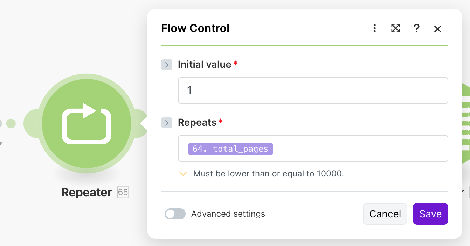Click the Repeater module name label
This screenshot has width=470, height=246.
point(87,192)
